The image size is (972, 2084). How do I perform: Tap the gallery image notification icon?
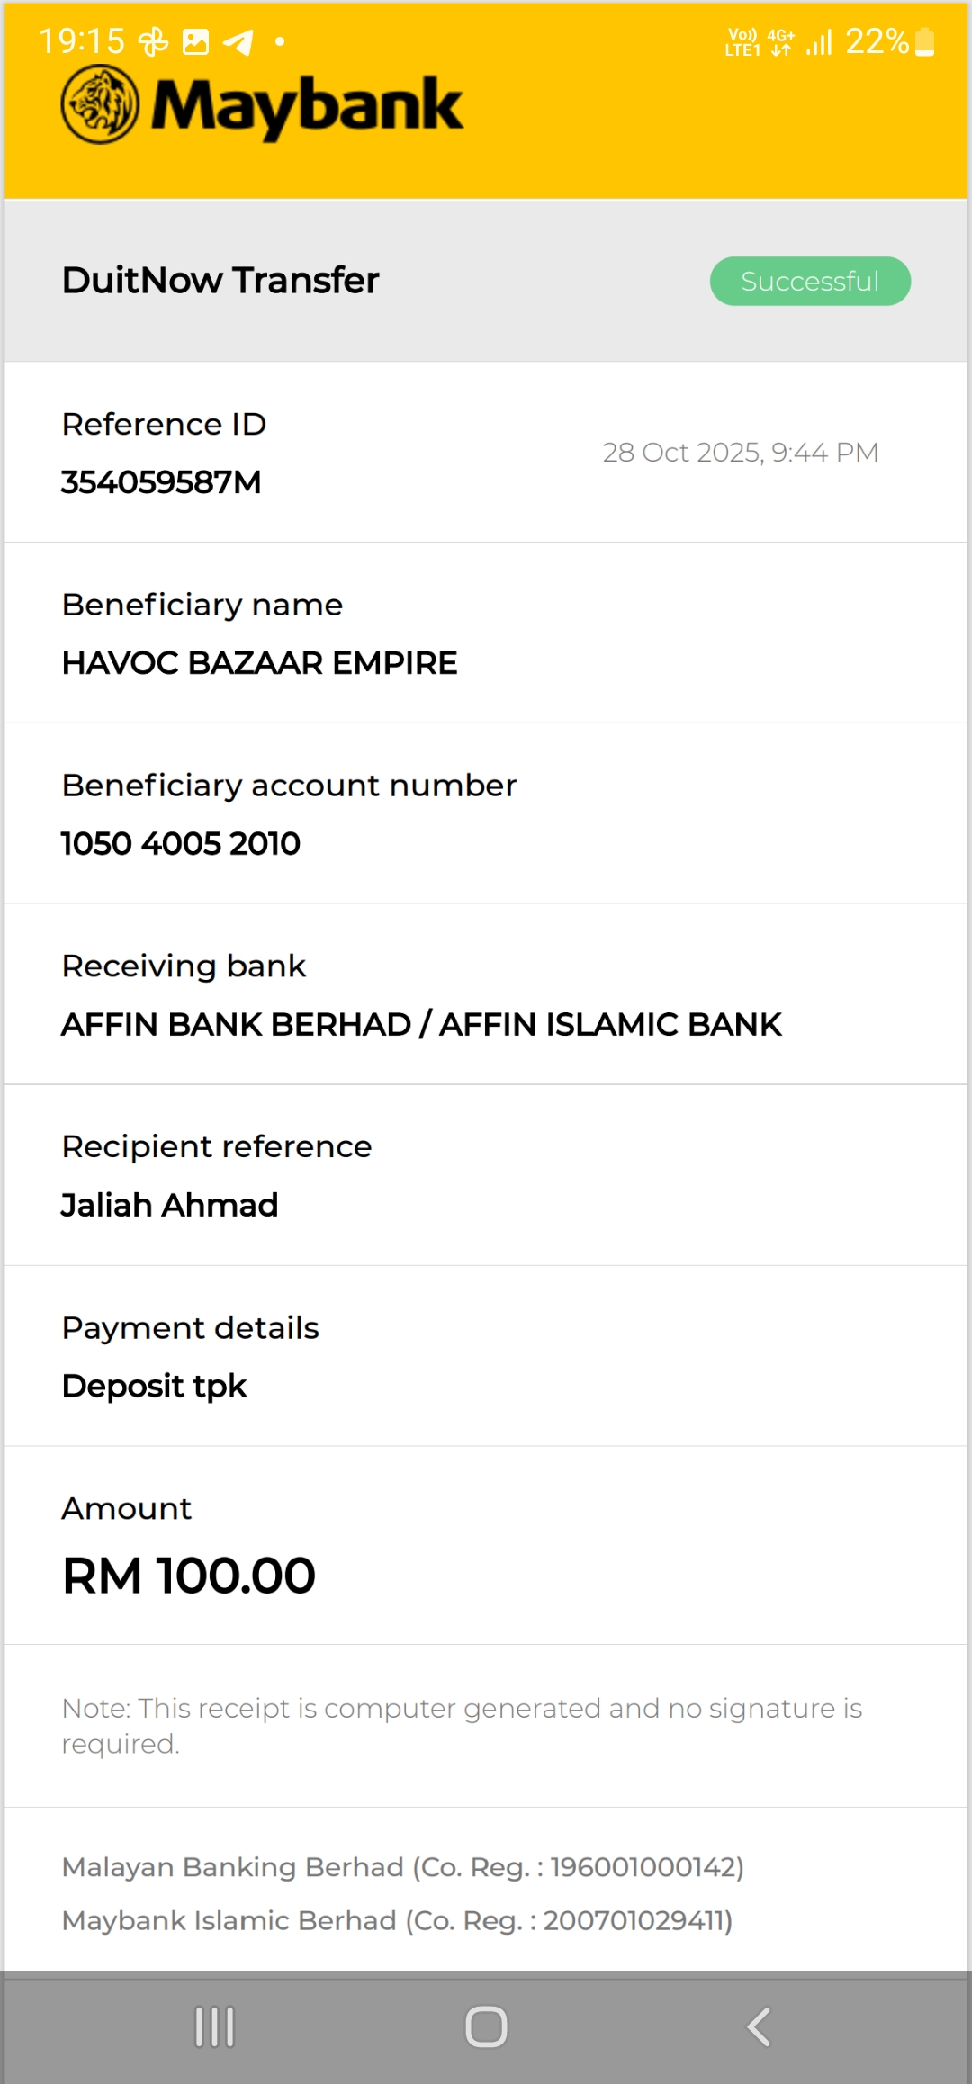point(195,42)
